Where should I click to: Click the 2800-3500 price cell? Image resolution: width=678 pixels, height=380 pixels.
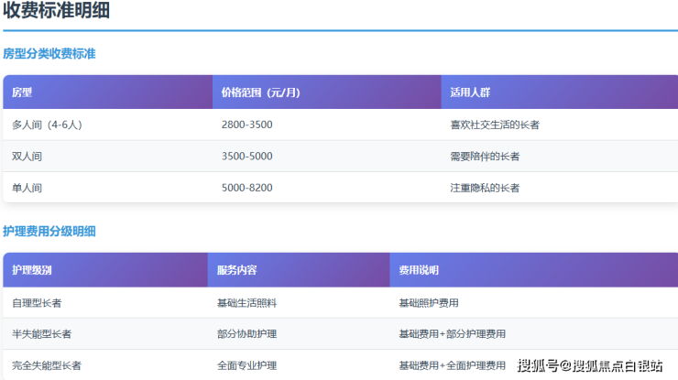click(x=246, y=125)
